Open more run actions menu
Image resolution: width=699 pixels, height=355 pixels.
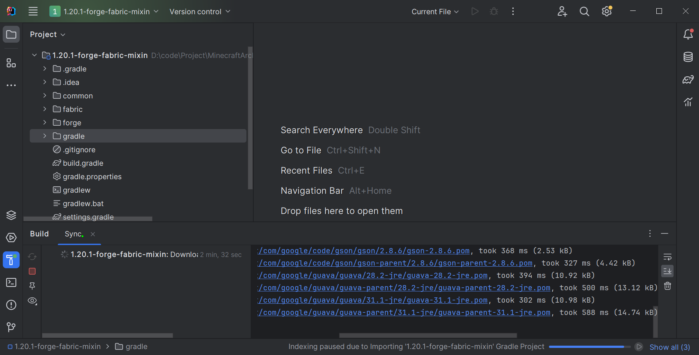(x=513, y=12)
